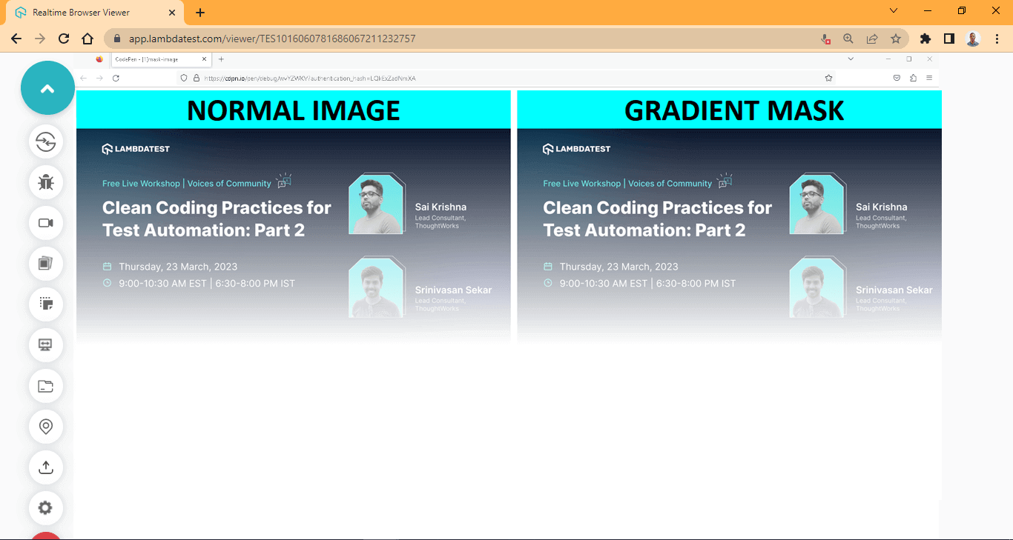The height and width of the screenshot is (540, 1013).
Task: Select the CodePen mask-image tab in Firefox
Action: coord(161,59)
